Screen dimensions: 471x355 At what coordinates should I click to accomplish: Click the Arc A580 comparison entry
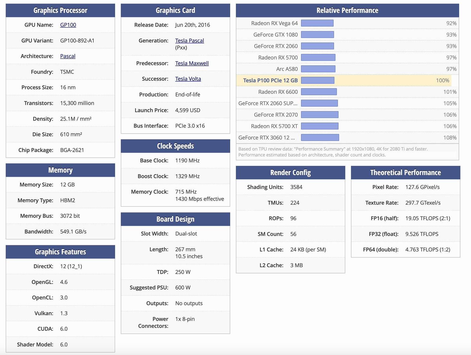point(287,69)
